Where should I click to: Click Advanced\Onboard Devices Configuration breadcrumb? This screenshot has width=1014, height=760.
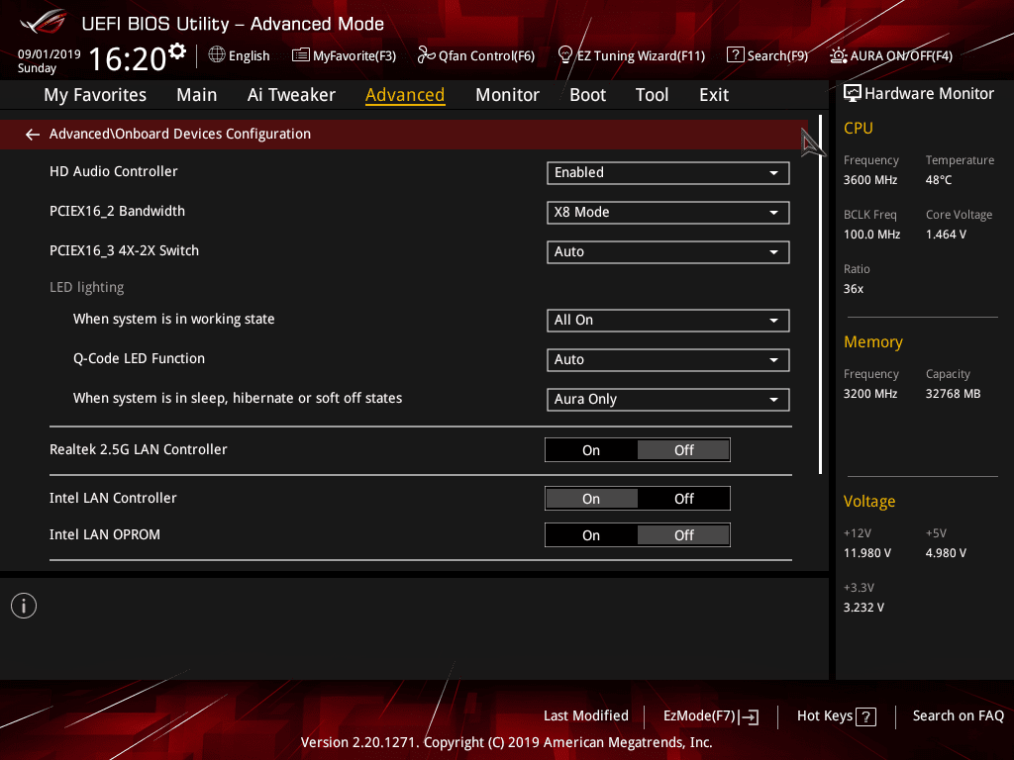pyautogui.click(x=180, y=134)
